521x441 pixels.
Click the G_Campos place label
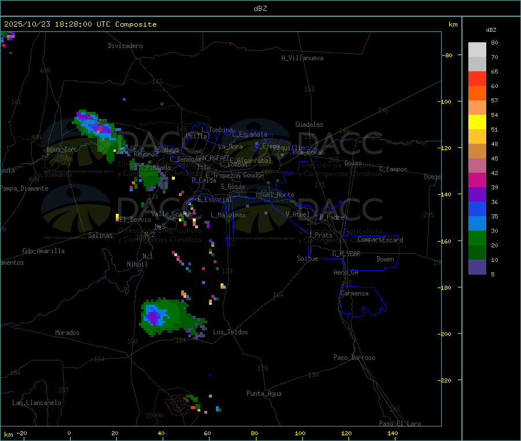coord(394,169)
